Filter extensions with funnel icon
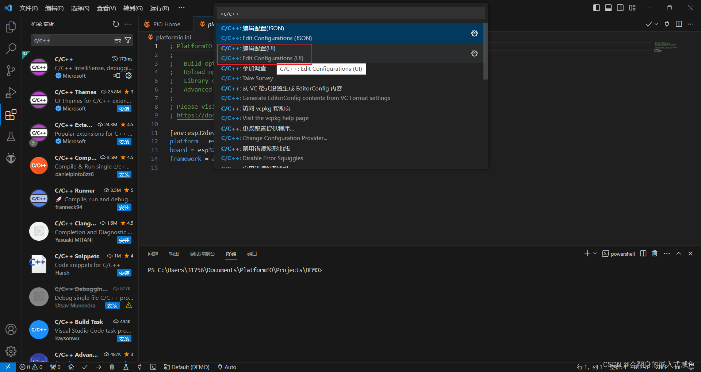701x372 pixels. click(x=128, y=40)
